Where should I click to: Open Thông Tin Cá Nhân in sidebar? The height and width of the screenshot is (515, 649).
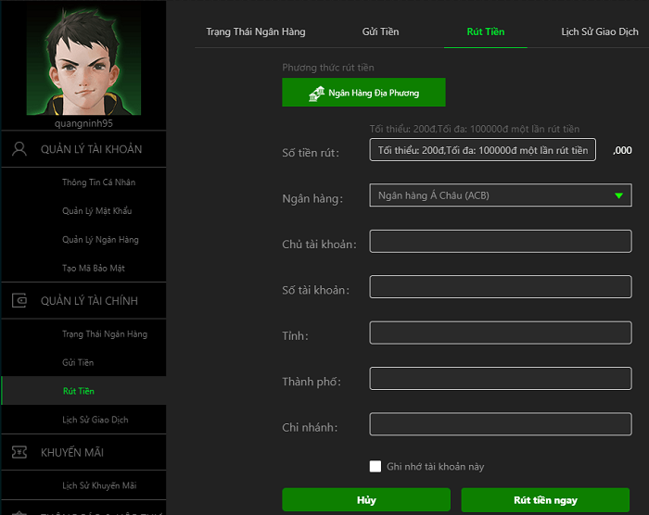point(99,182)
